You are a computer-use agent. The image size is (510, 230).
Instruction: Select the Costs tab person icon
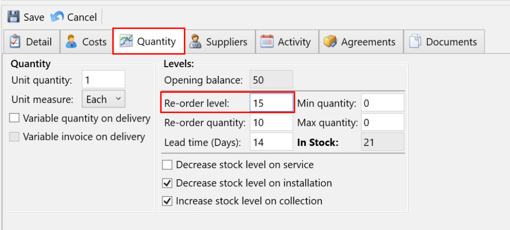point(71,42)
